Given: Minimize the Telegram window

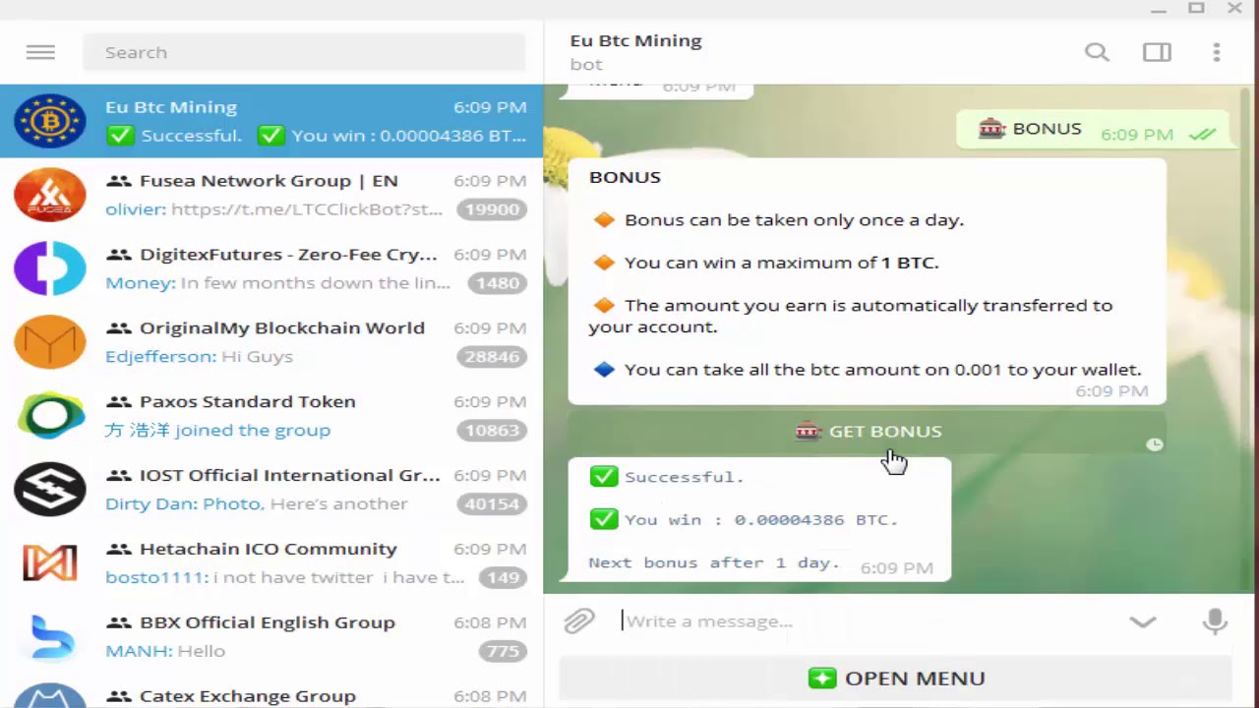Looking at the screenshot, I should tap(1159, 9).
